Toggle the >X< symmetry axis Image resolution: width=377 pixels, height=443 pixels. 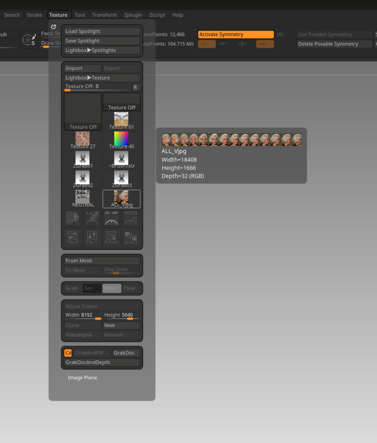(207, 44)
